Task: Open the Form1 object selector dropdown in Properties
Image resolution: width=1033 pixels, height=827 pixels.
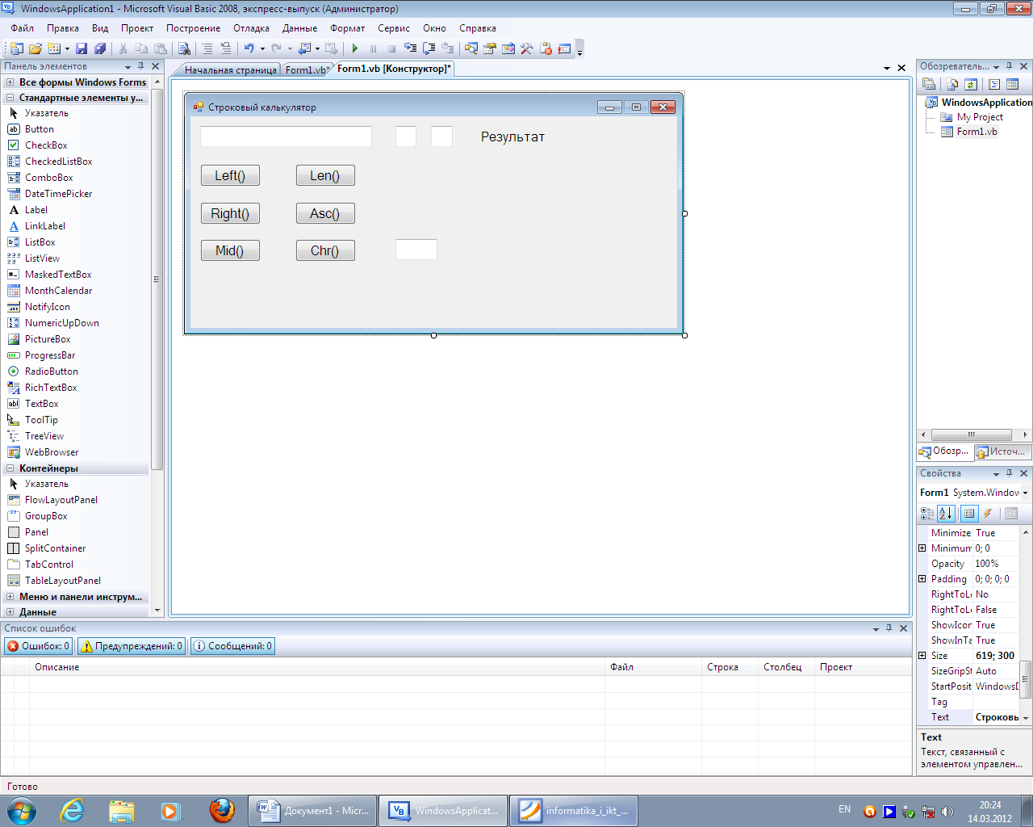Action: pos(1026,493)
